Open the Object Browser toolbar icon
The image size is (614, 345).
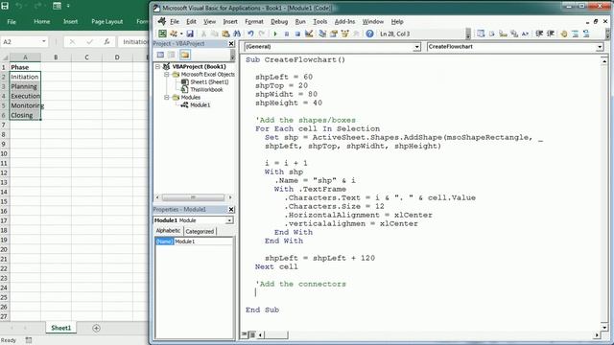(x=345, y=34)
